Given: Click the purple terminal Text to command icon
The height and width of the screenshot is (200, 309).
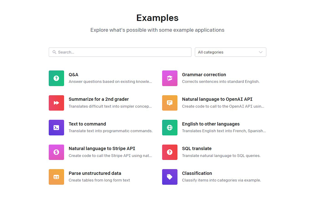Looking at the screenshot, I should 56,128.
